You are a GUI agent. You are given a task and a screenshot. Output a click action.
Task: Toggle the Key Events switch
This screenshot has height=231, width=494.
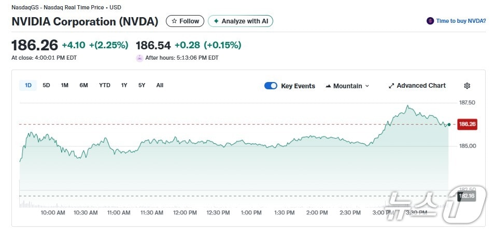tap(271, 86)
